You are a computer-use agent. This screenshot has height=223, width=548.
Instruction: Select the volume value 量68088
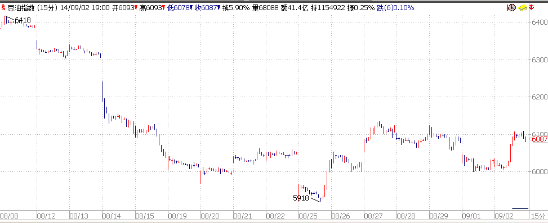[x=264, y=8]
